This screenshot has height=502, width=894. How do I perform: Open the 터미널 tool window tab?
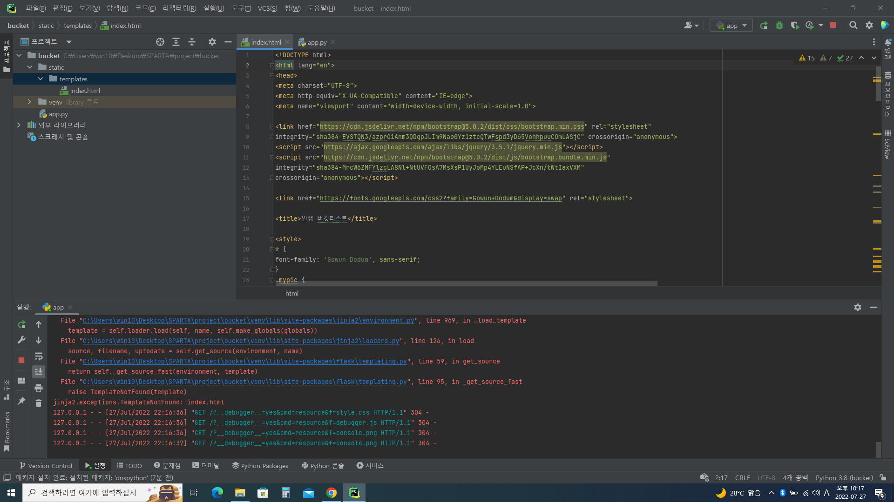tap(205, 465)
